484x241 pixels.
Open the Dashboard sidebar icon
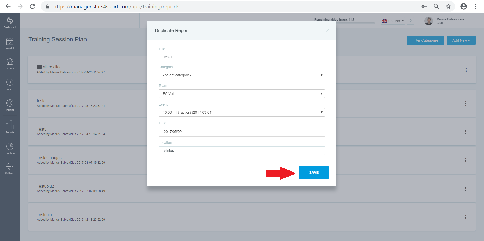click(x=10, y=23)
